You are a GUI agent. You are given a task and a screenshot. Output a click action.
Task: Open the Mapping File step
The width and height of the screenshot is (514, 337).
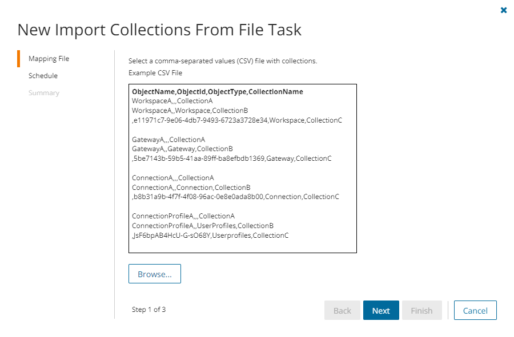coord(49,59)
